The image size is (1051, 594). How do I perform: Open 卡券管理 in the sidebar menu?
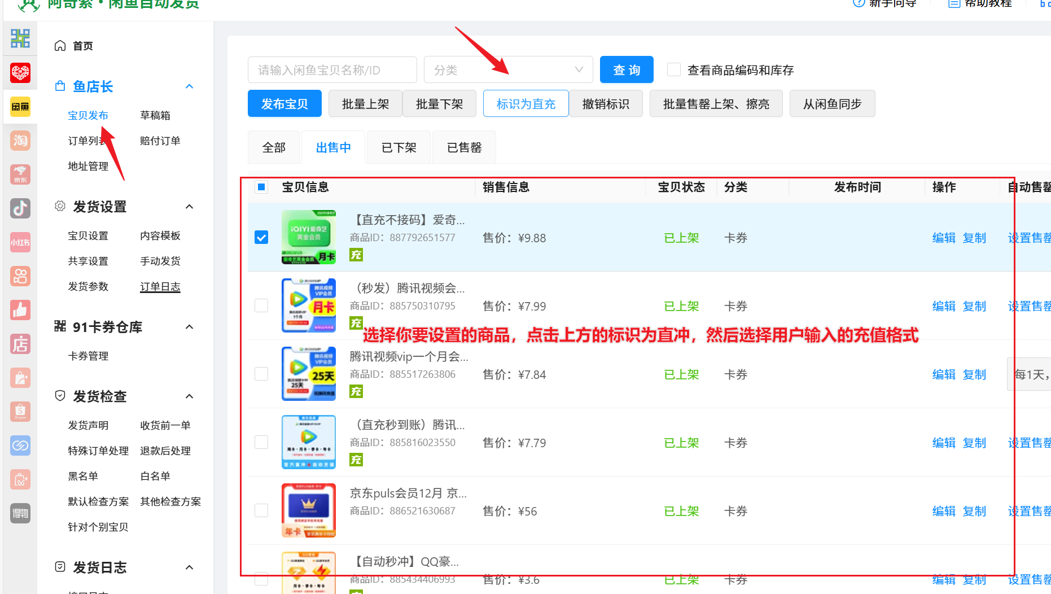click(x=88, y=356)
